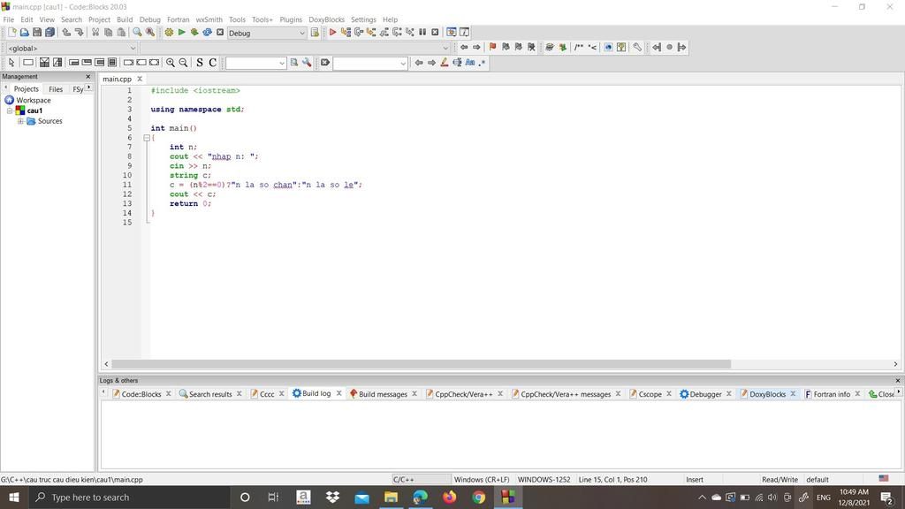This screenshot has width=905, height=509.
Task: Insert Doxygen block comment icon
Action: coord(578,47)
